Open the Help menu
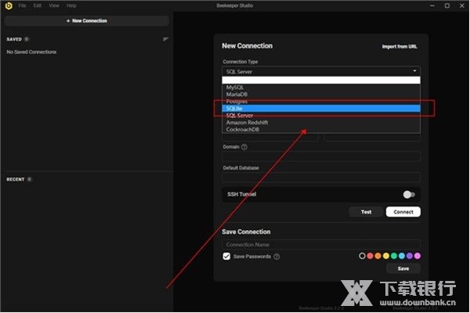This screenshot has width=470, height=313. (x=71, y=5)
